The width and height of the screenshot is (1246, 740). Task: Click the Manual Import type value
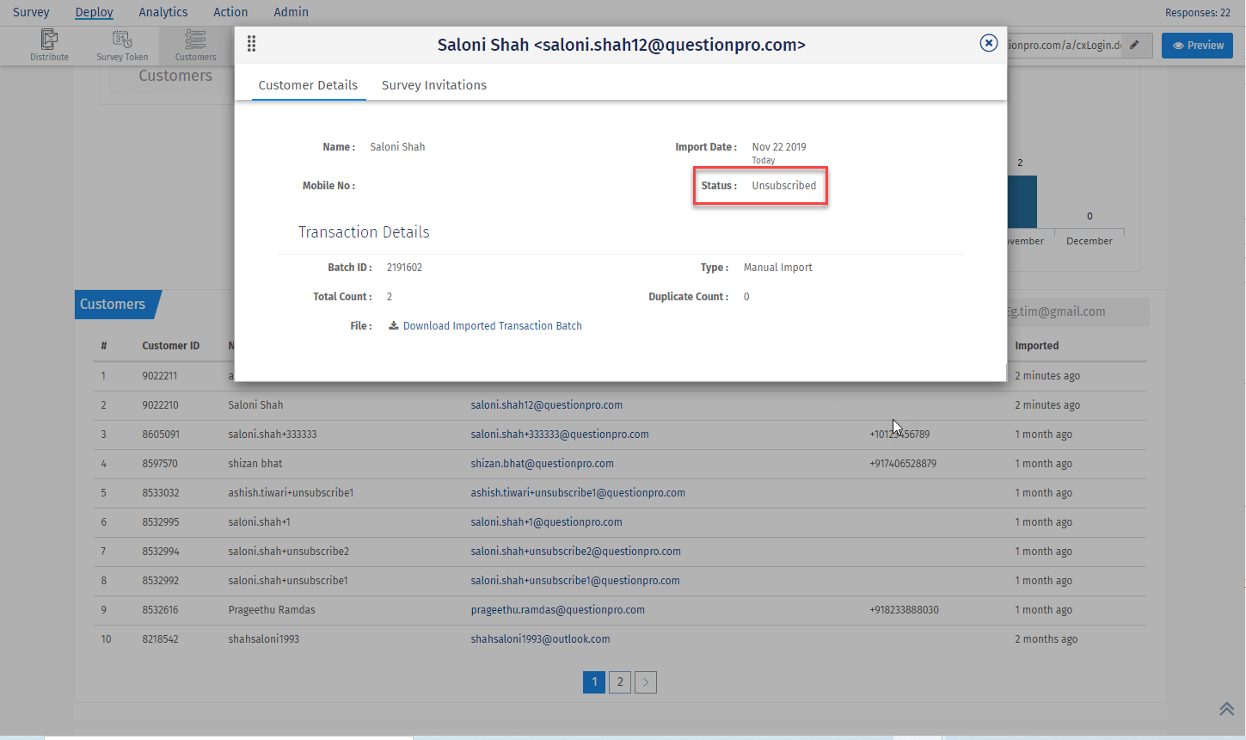point(777,267)
